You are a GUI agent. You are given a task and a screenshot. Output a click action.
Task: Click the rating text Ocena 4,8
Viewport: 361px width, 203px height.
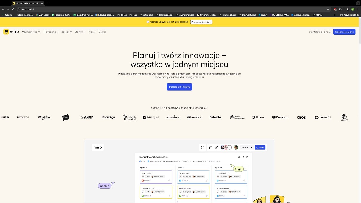click(x=179, y=108)
